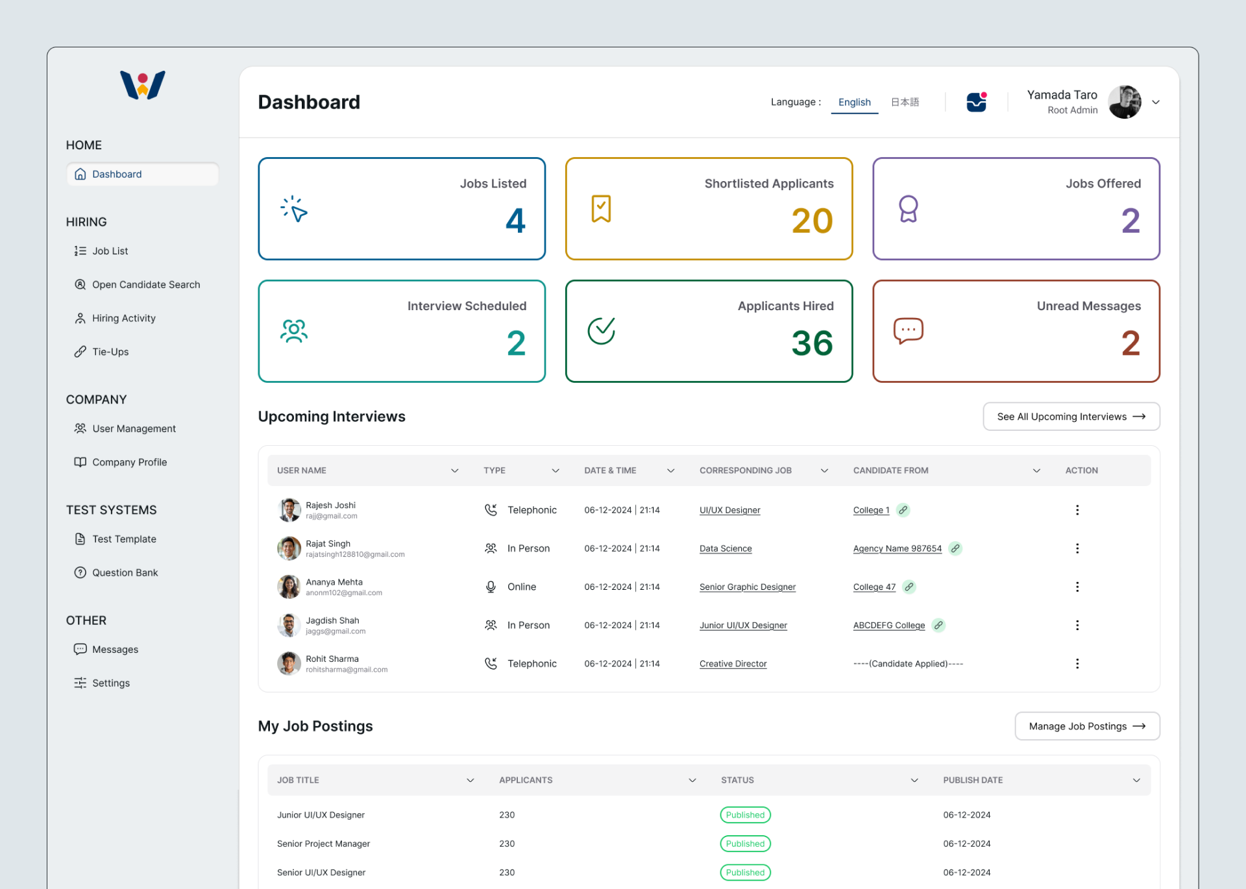This screenshot has height=889, width=1246.
Task: Open the notifications inbox icon
Action: click(977, 102)
